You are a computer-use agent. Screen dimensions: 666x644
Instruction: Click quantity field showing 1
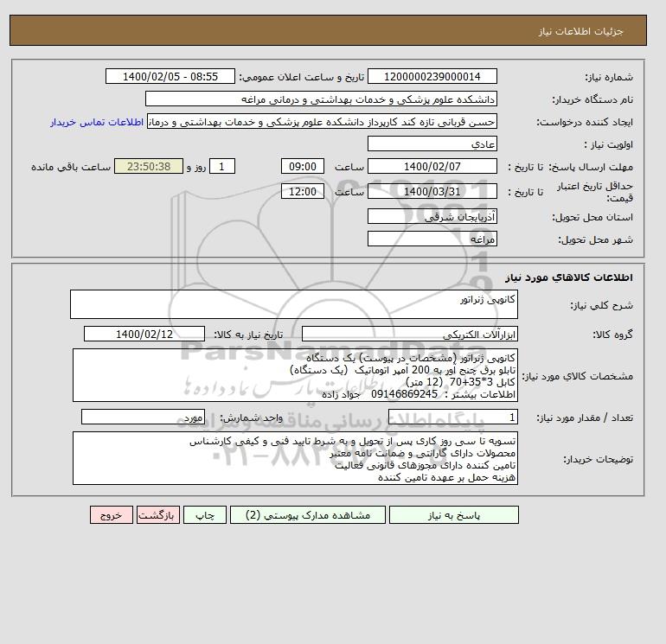(x=452, y=417)
